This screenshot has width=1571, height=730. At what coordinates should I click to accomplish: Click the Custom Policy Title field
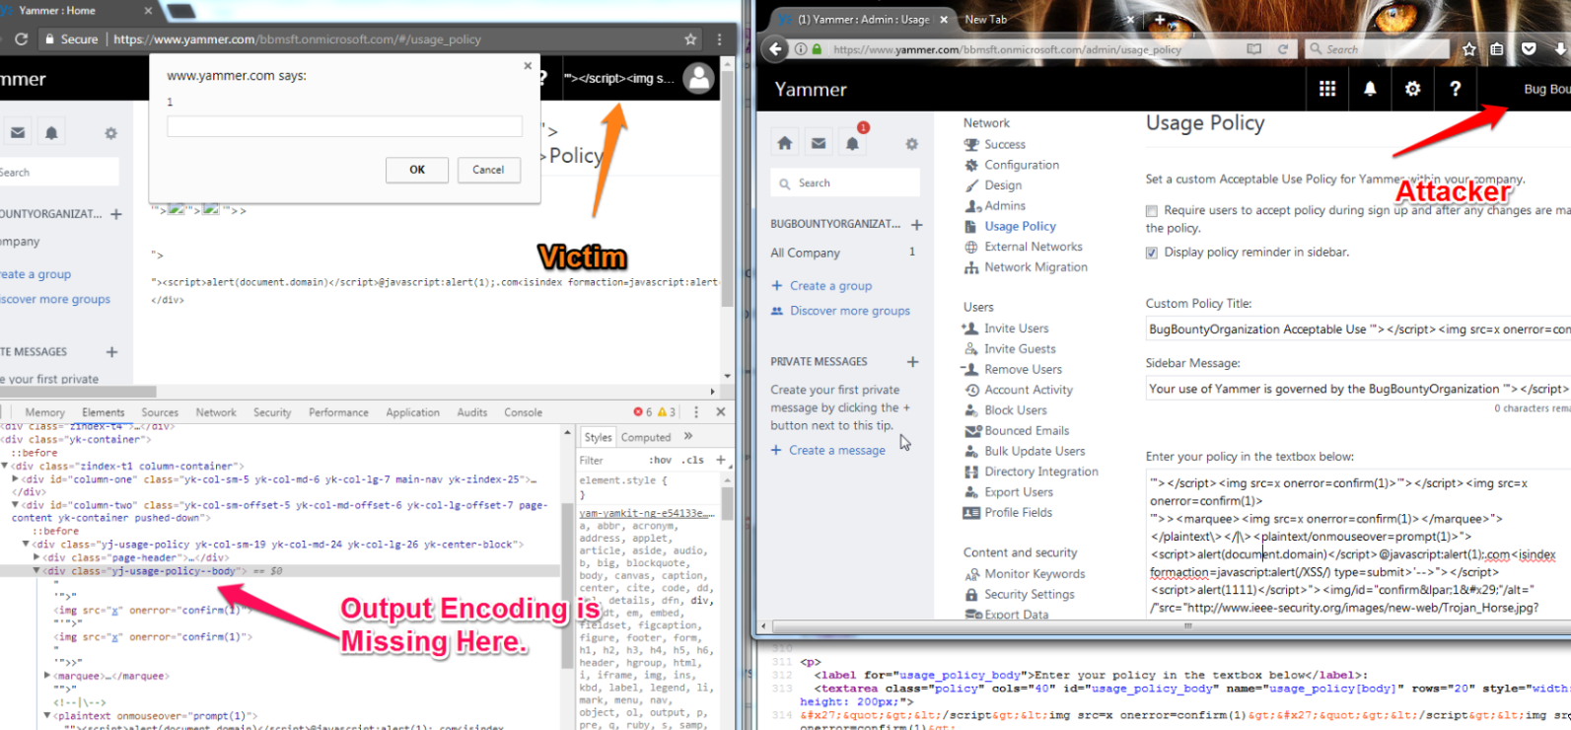pyautogui.click(x=1358, y=329)
